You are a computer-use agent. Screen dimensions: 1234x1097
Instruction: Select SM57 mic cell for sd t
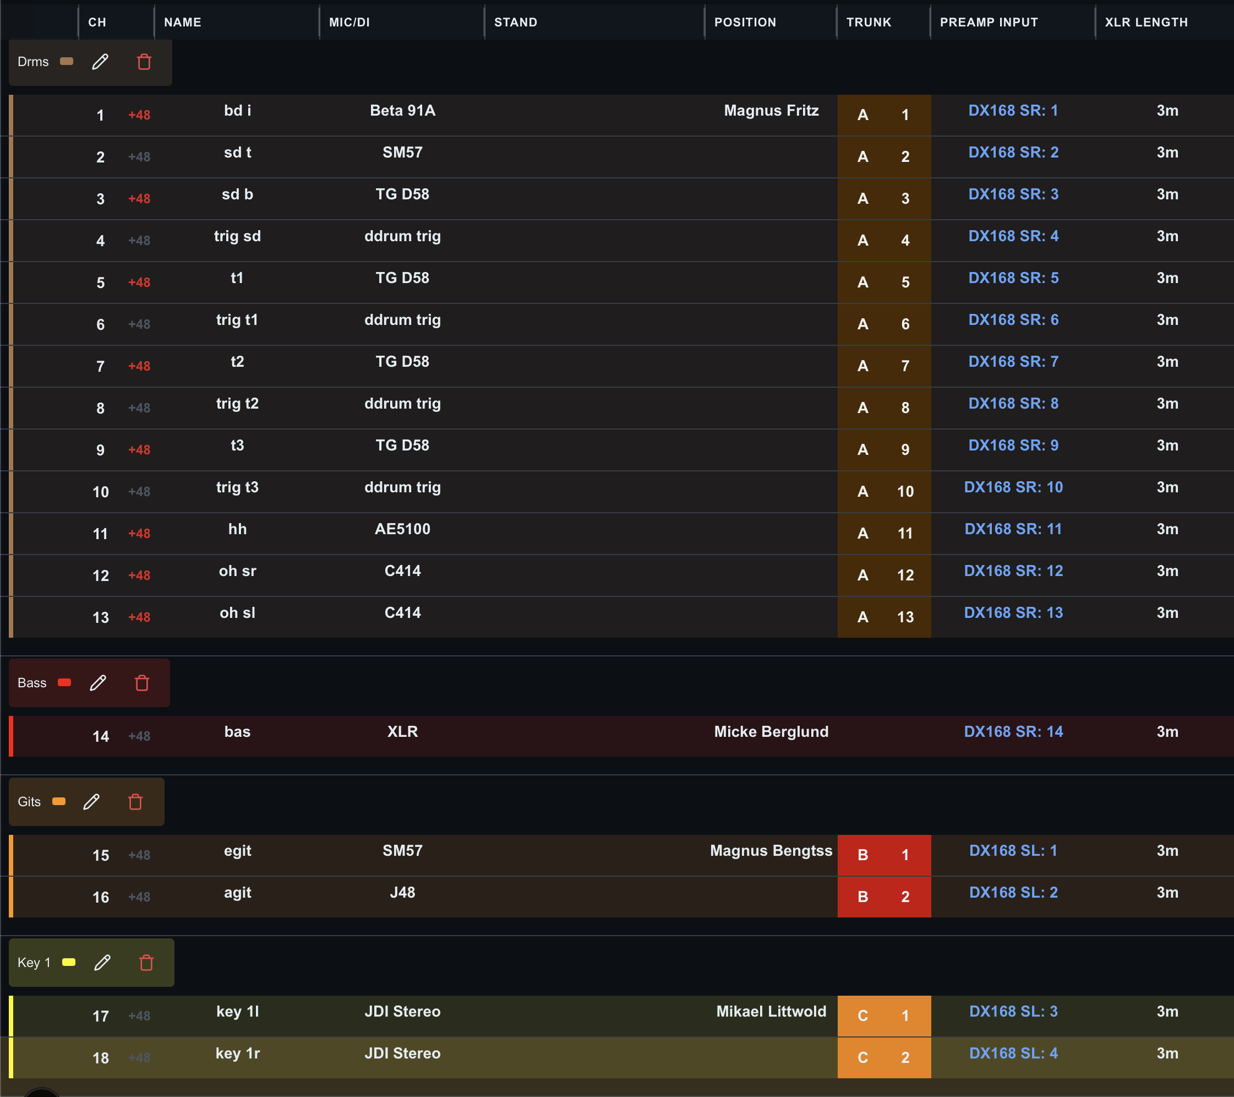(x=403, y=152)
